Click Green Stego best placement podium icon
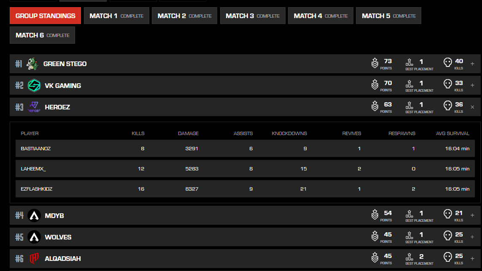The height and width of the screenshot is (271, 482). 409,62
